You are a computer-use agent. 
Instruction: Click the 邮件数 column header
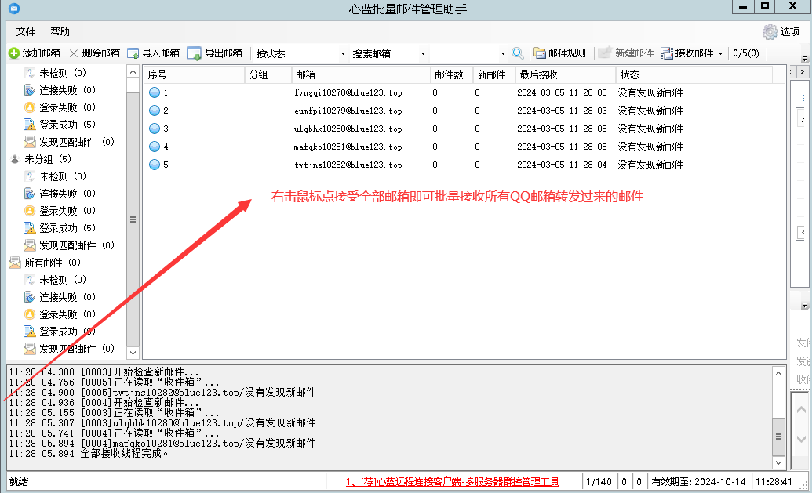(452, 75)
